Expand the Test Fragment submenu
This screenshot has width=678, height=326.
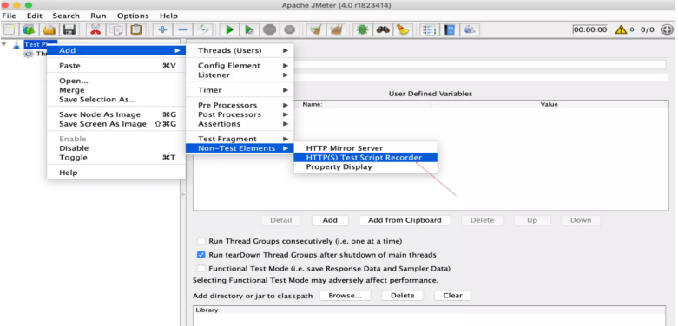coord(240,139)
